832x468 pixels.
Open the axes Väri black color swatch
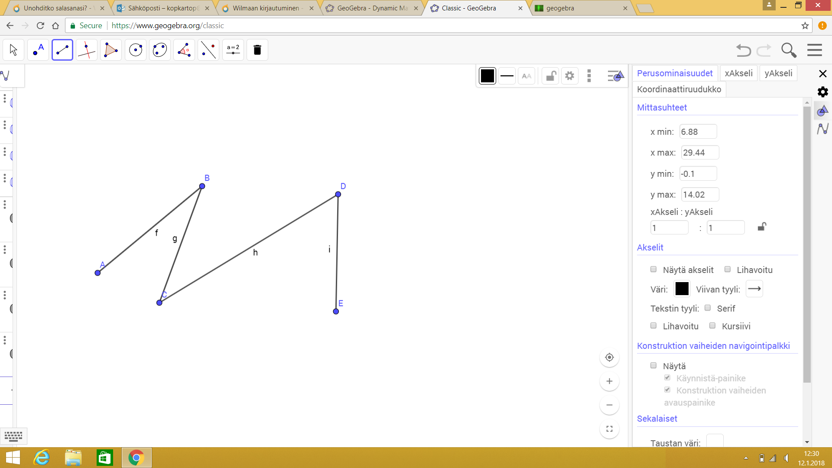pos(682,289)
